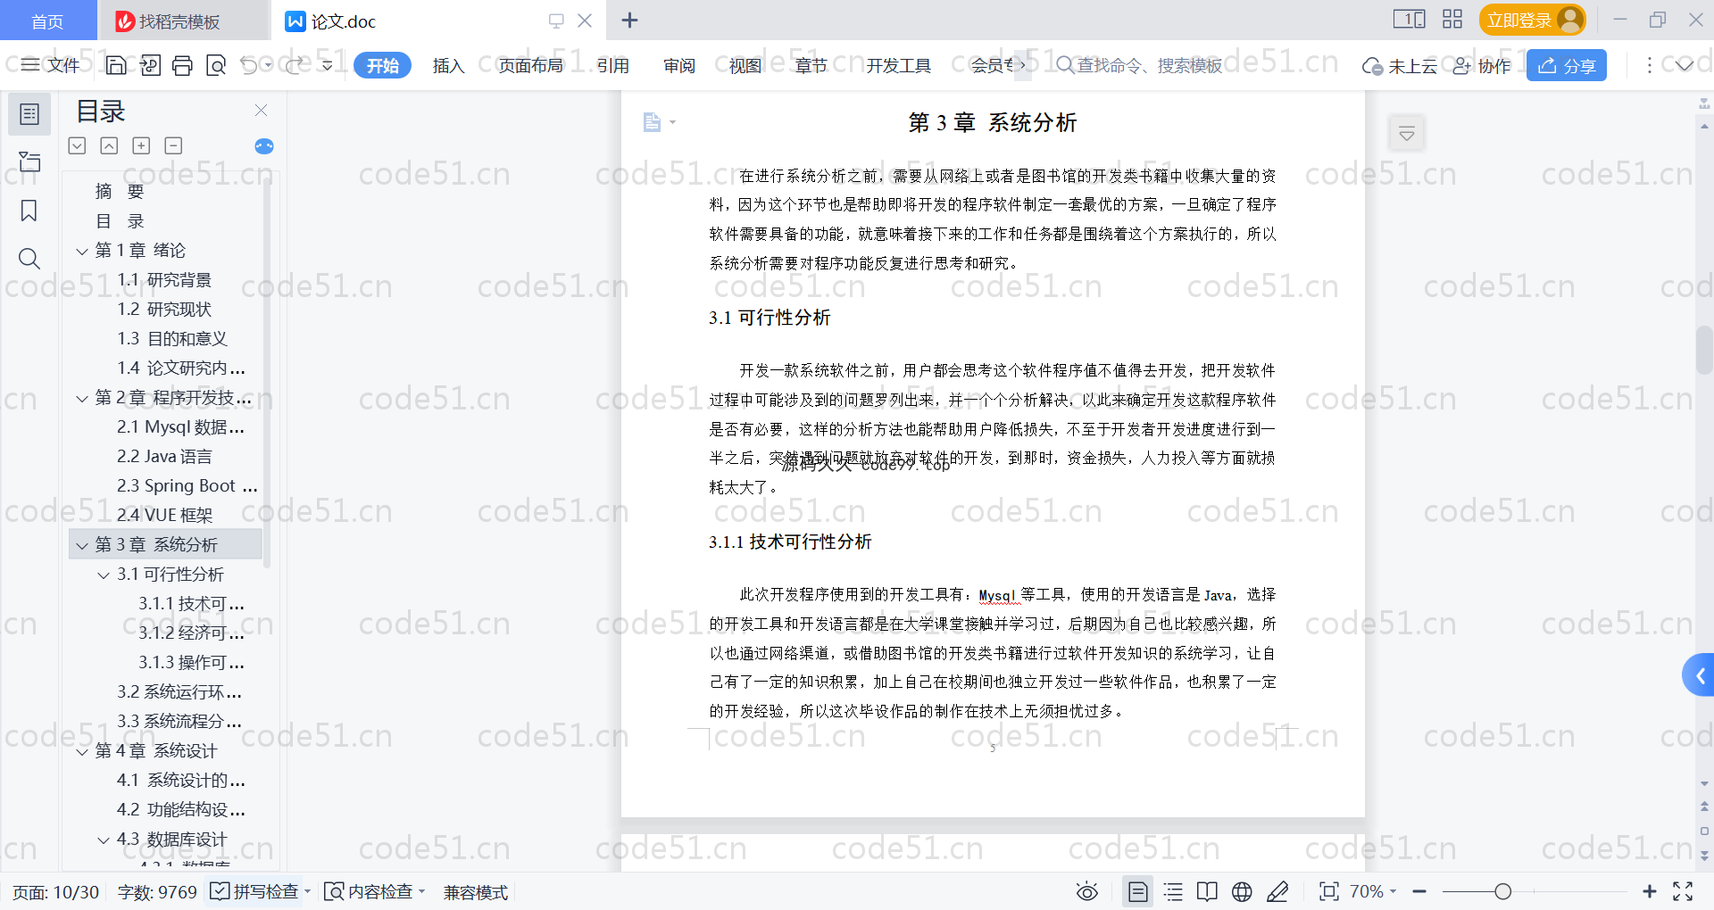Open the chapter navigation sidebar icon
The image size is (1714, 910).
[x=29, y=161]
